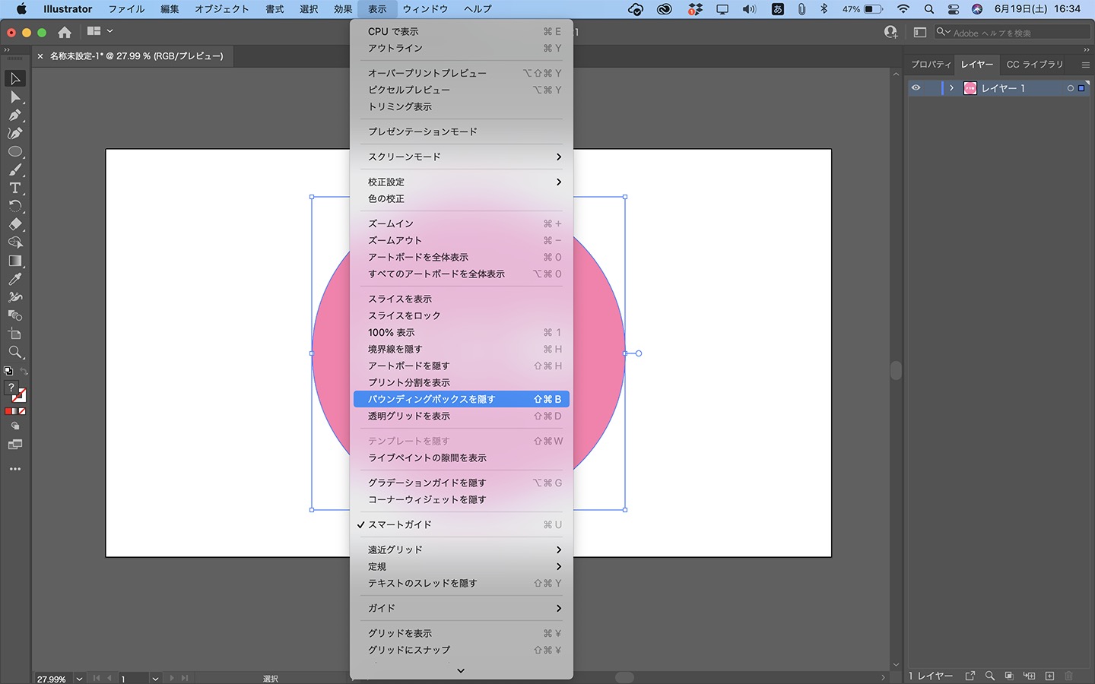
Task: Activate the Ellipse tool
Action: tap(14, 151)
